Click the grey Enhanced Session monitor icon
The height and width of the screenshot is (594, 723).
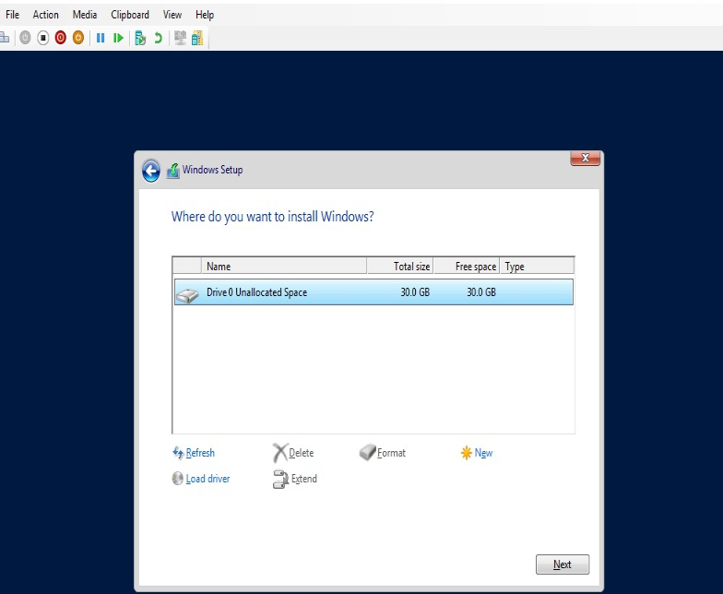click(x=181, y=38)
